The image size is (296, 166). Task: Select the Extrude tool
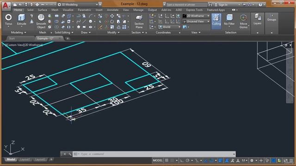[22, 19]
